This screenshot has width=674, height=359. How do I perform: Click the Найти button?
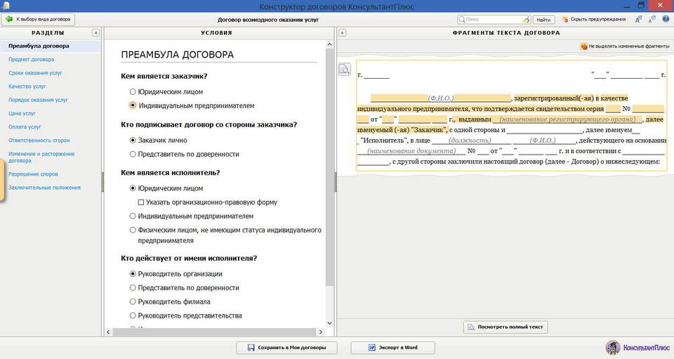click(543, 20)
